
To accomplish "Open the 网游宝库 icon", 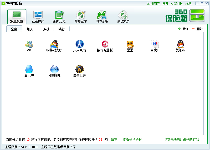I will click(x=80, y=15).
